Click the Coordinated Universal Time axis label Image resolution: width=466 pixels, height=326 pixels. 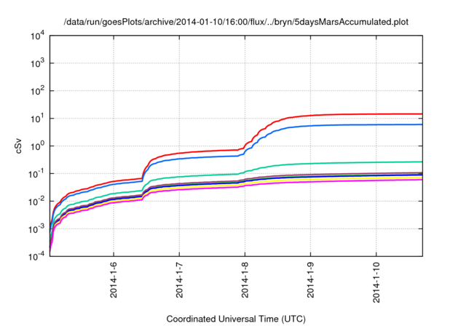point(236,319)
